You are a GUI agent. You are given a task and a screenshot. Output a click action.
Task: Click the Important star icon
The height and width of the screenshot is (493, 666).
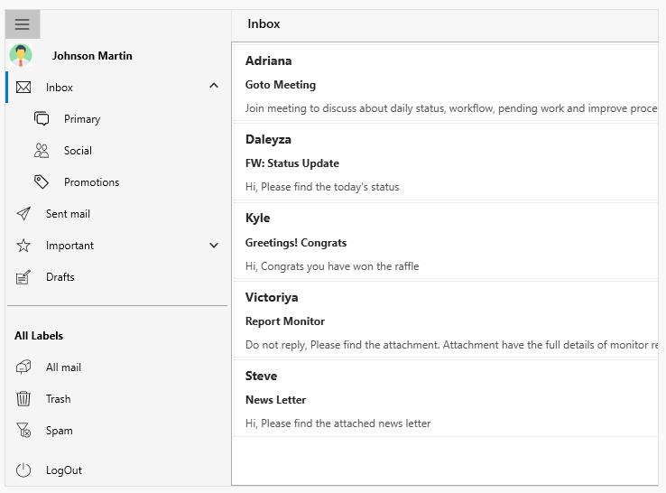[23, 246]
